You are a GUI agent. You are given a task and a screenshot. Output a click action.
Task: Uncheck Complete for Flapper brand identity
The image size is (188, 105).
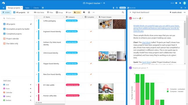coord(91,64)
